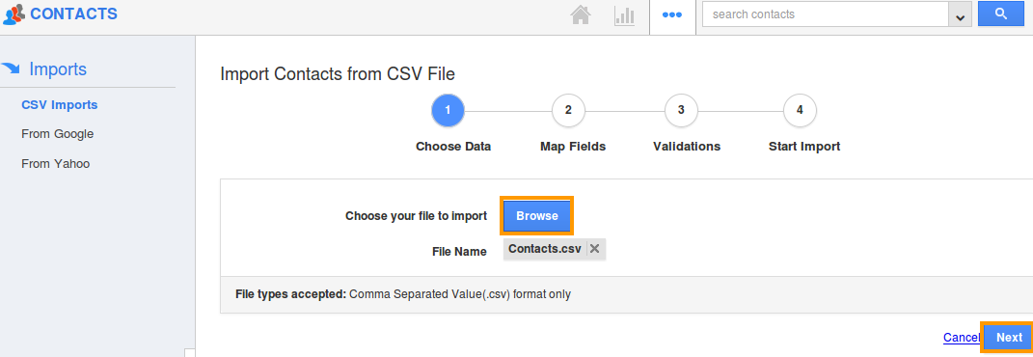Image resolution: width=1033 pixels, height=357 pixels.
Task: Click the magnifier search button
Action: pos(1001,14)
